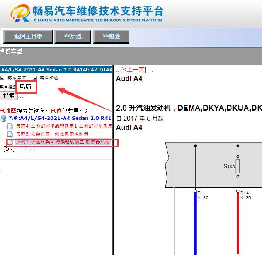Click the 2.0 升汽油发动机 heading

(x=189, y=108)
